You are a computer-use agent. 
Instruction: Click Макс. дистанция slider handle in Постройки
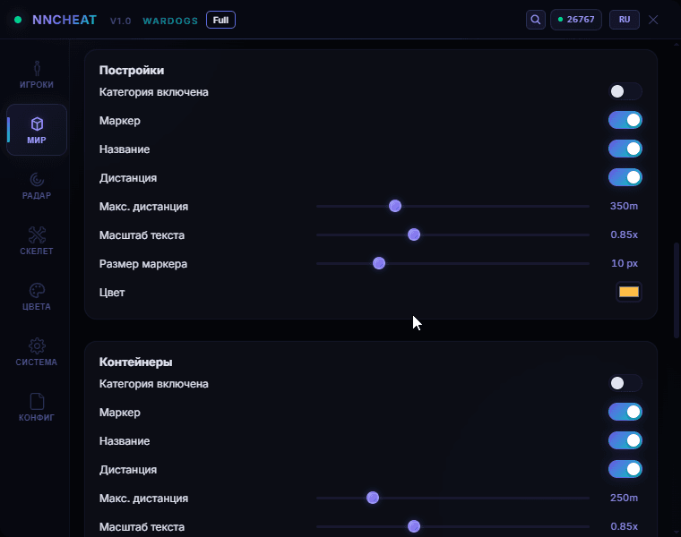coord(395,206)
